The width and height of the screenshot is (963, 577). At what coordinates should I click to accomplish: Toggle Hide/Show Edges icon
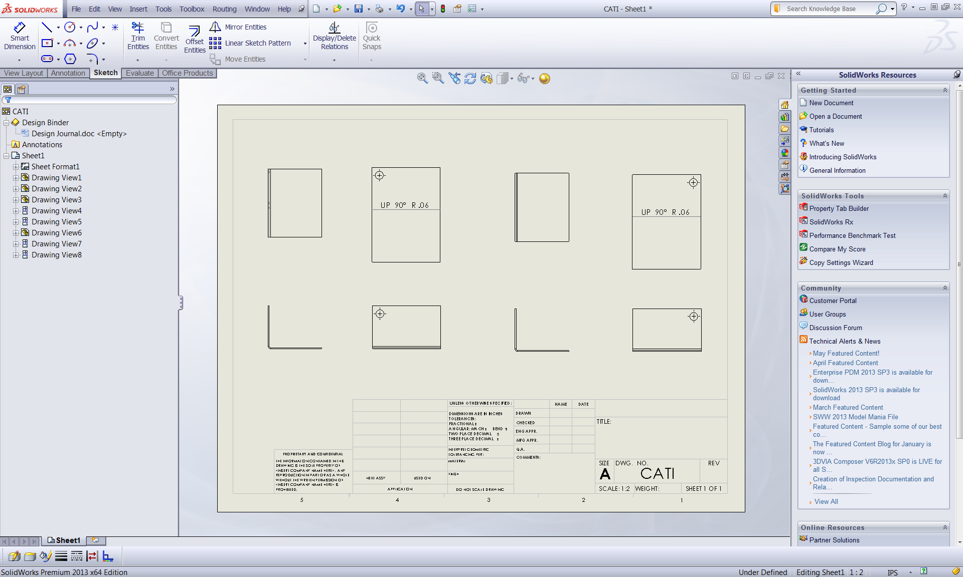(x=92, y=556)
